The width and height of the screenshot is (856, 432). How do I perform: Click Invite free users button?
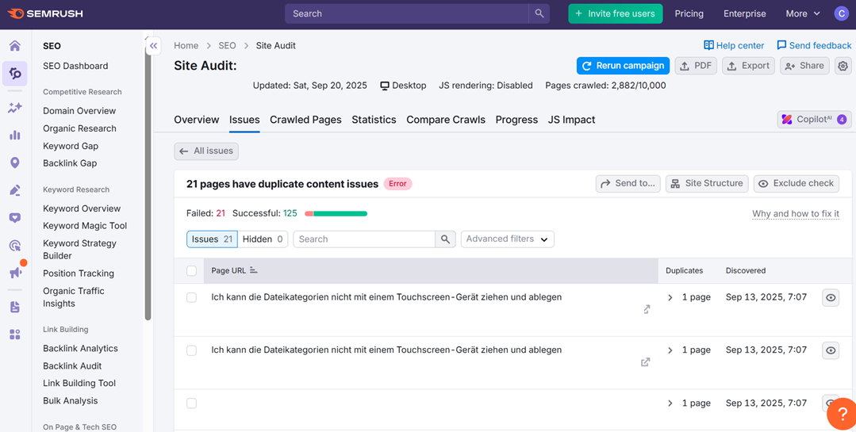click(x=616, y=13)
